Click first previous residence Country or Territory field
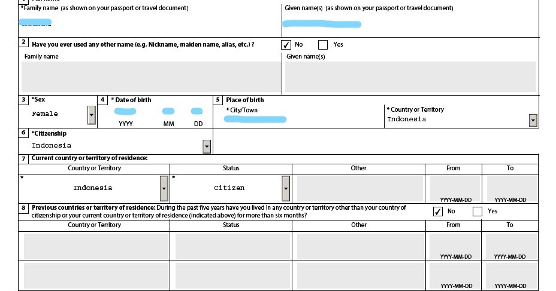Screen dimensions: 556x291 pyautogui.click(x=96, y=246)
